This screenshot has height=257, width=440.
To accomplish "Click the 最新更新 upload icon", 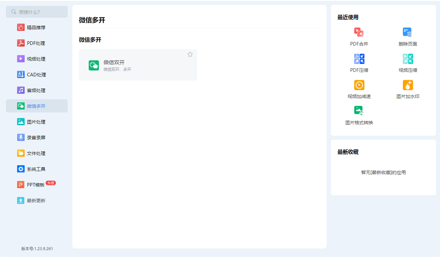I will click(21, 201).
